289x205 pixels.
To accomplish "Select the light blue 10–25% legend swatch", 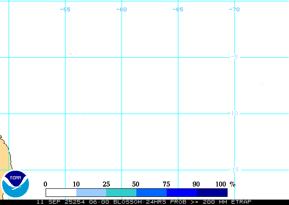I will (91, 192).
